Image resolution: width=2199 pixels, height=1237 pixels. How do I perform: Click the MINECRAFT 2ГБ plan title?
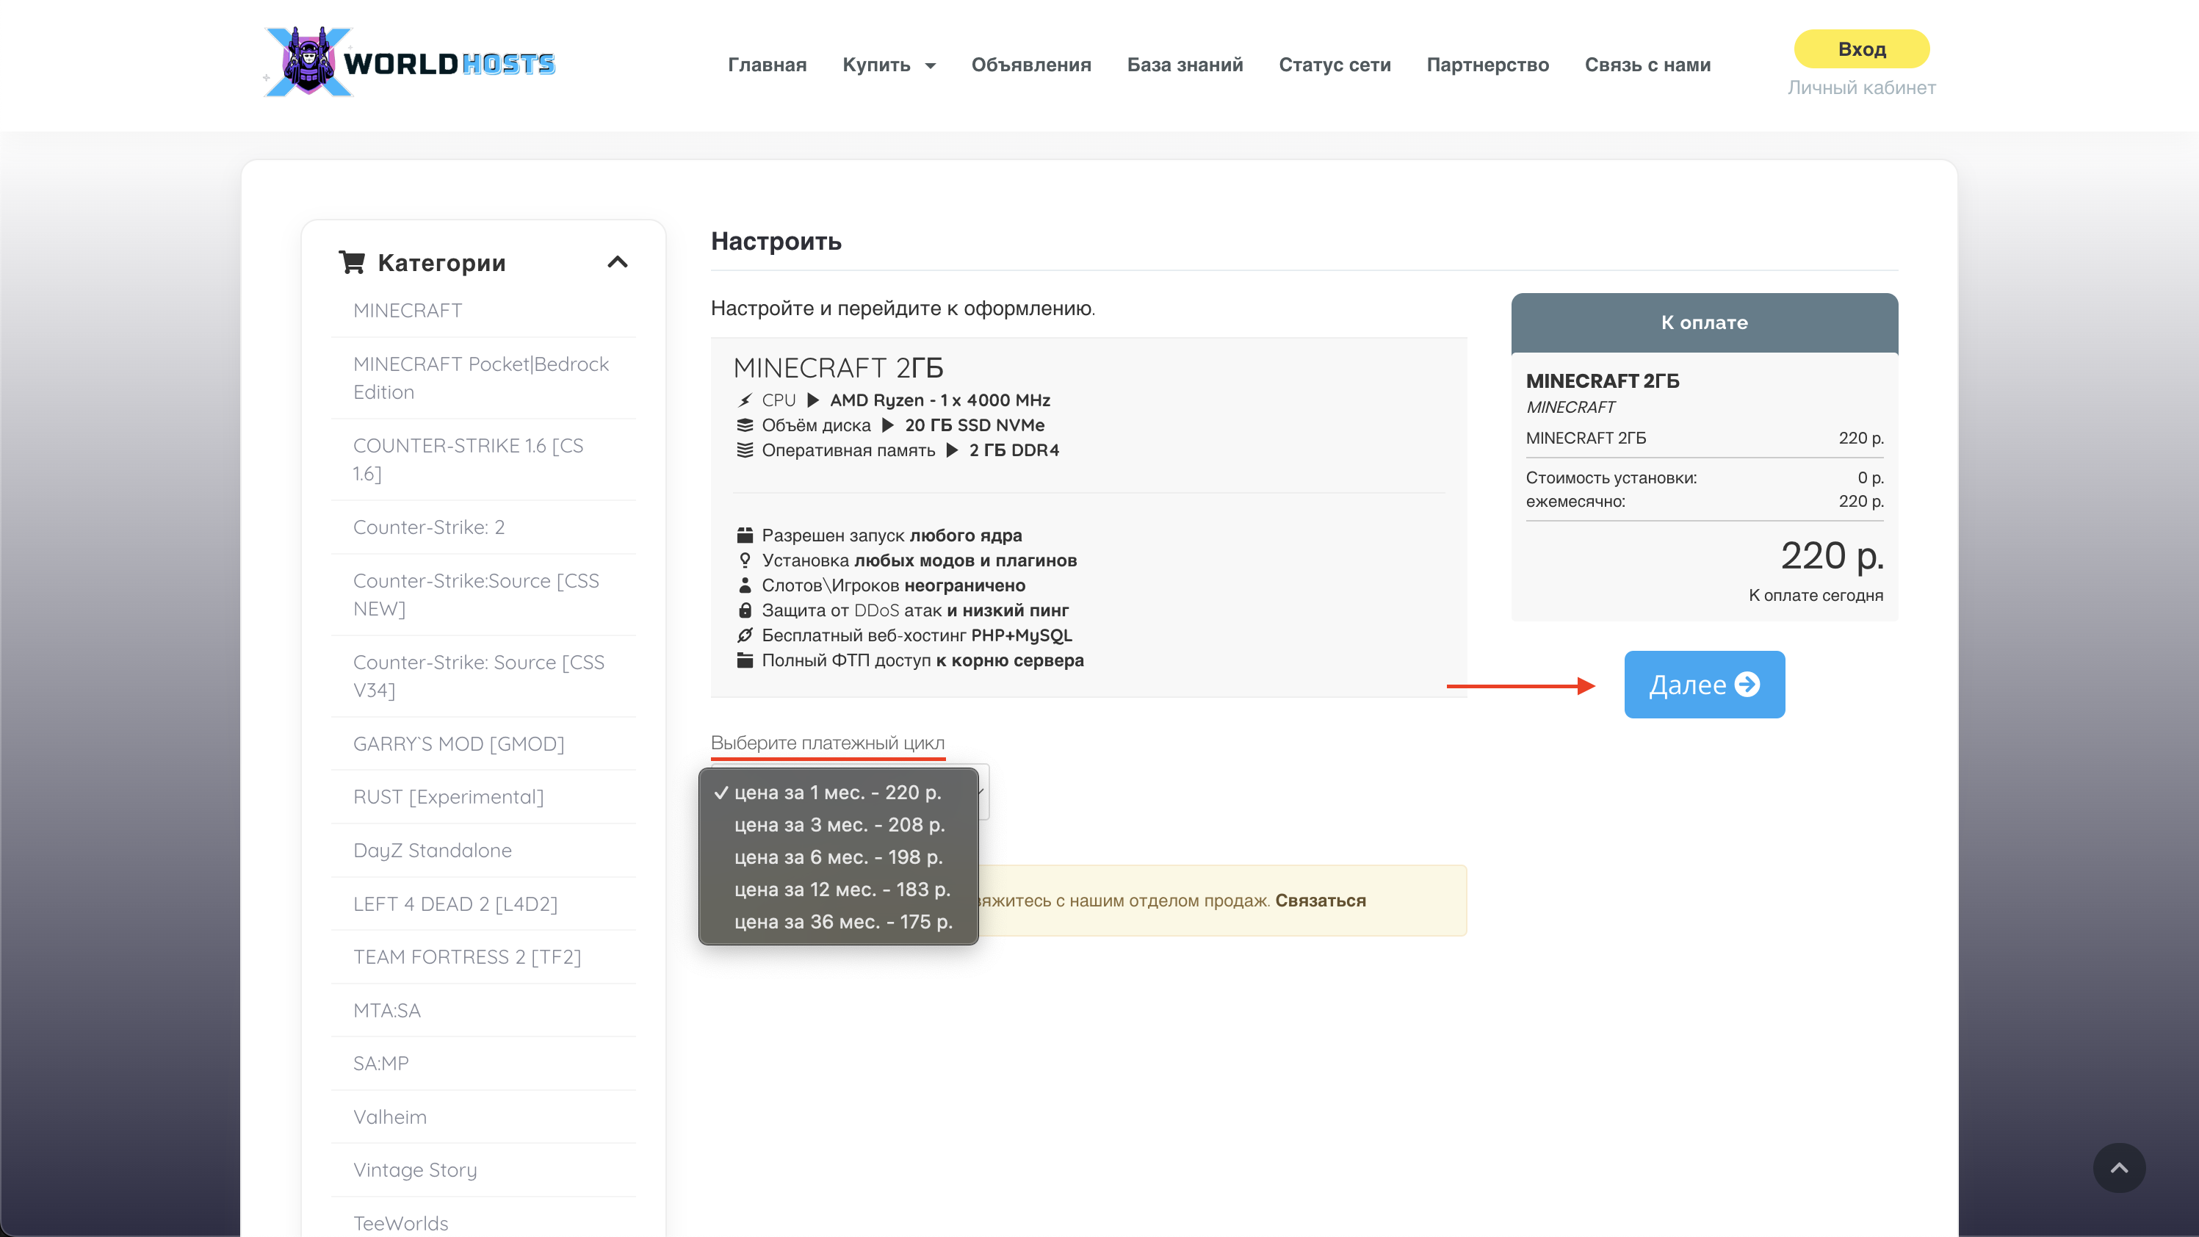coord(837,367)
